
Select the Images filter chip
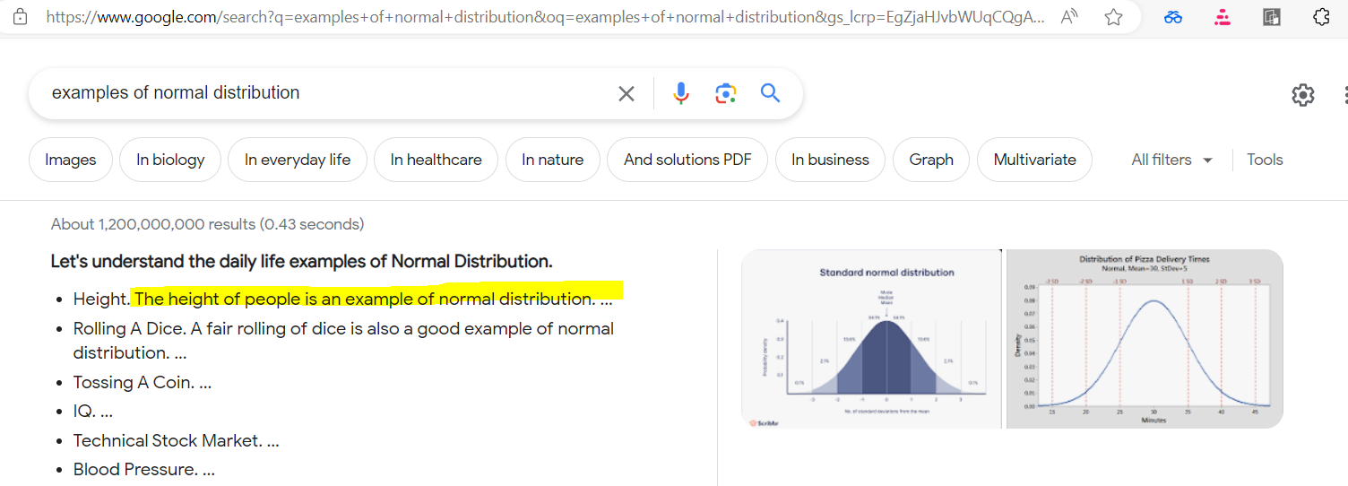(x=71, y=160)
